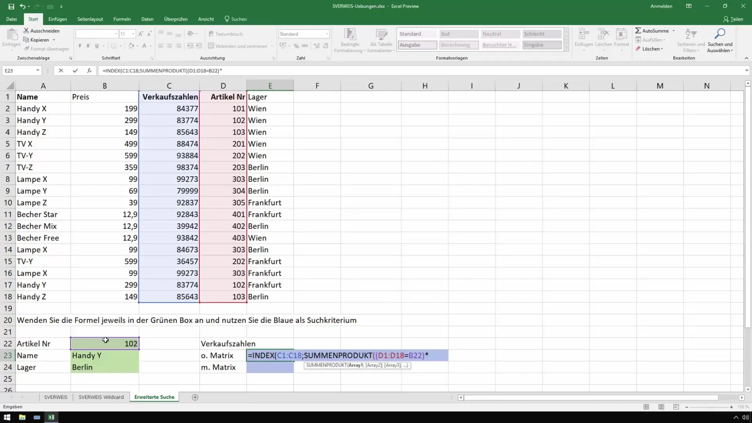The image size is (752, 423).
Task: Open the Windows Start menu
Action: pos(7,417)
